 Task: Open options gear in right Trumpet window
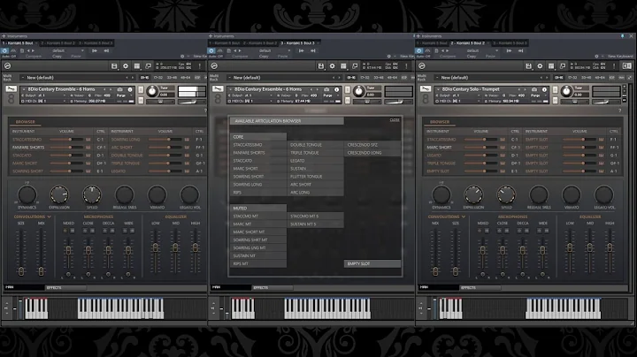pyautogui.click(x=540, y=66)
